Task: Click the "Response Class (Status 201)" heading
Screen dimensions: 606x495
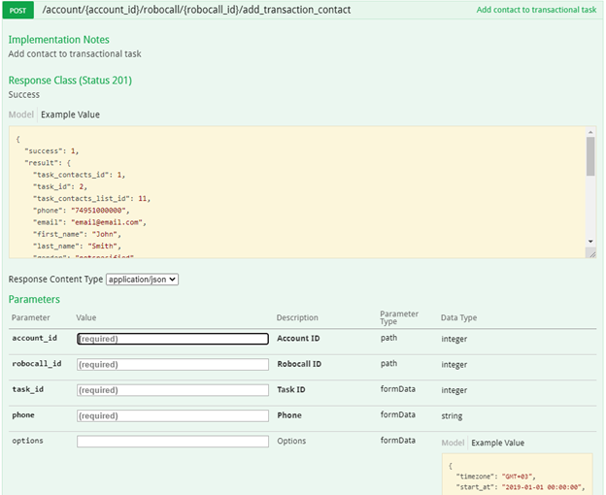Action: click(70, 81)
